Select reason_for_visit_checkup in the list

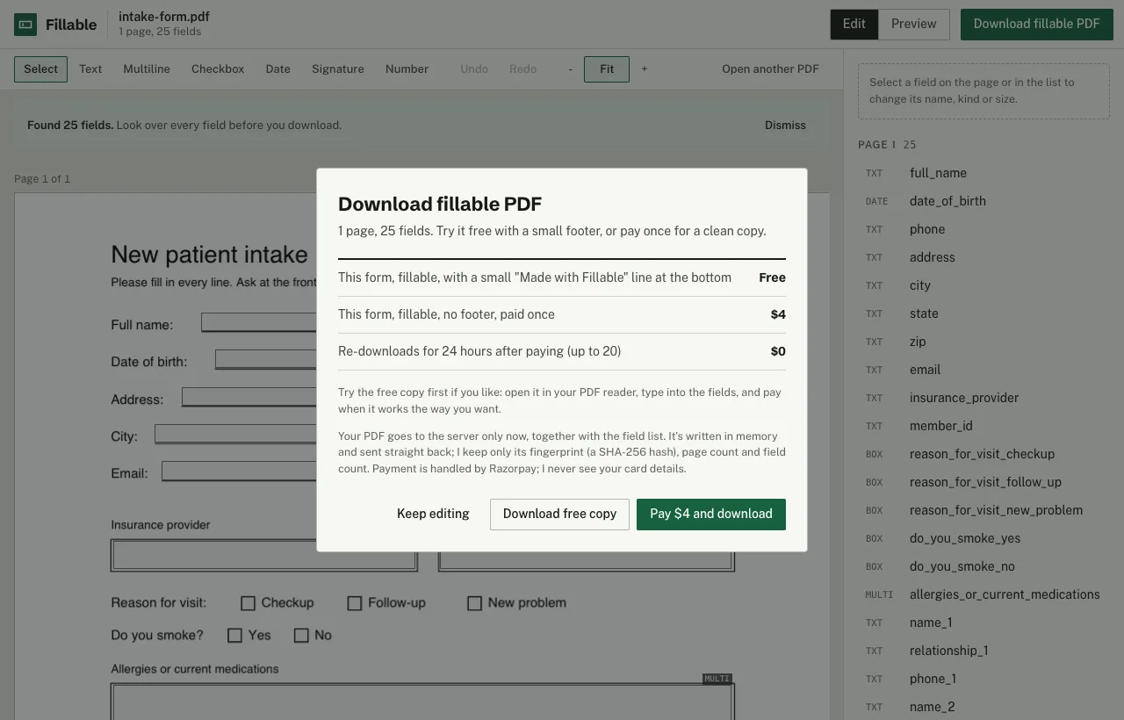[983, 454]
